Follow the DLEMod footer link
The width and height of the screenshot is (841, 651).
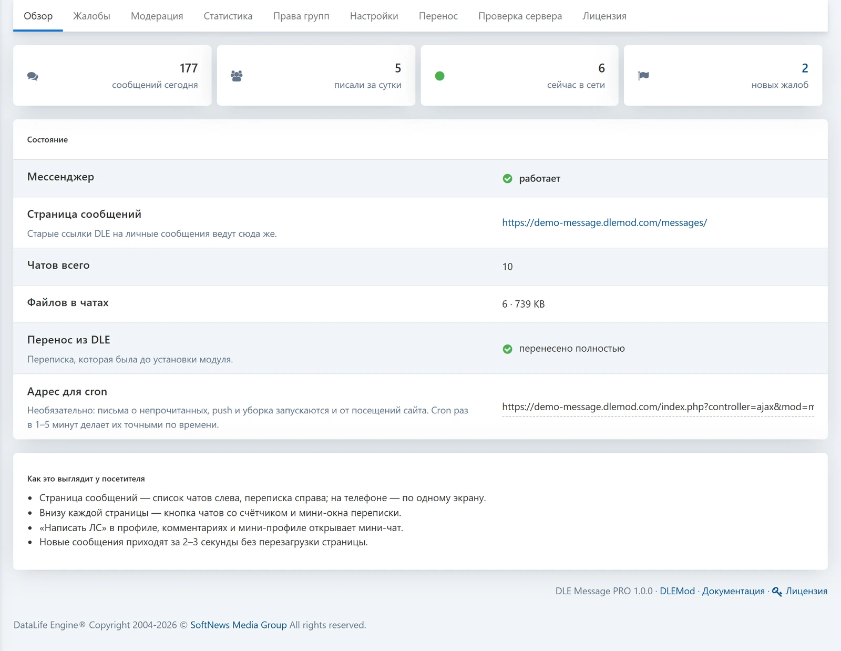[677, 591]
